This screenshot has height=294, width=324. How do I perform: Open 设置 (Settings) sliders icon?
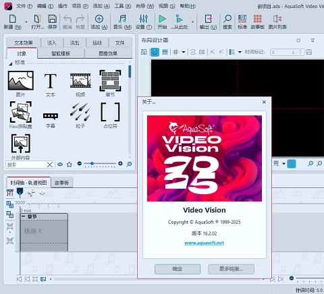[144, 19]
